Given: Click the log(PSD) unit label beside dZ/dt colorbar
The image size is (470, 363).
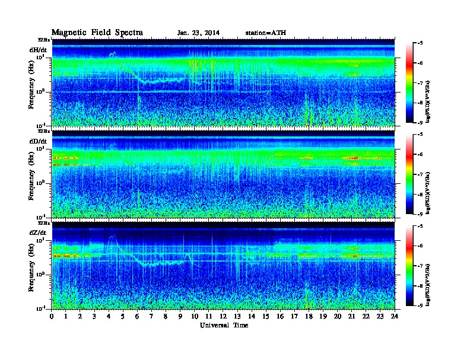Looking at the screenshot, I should 428,285.
